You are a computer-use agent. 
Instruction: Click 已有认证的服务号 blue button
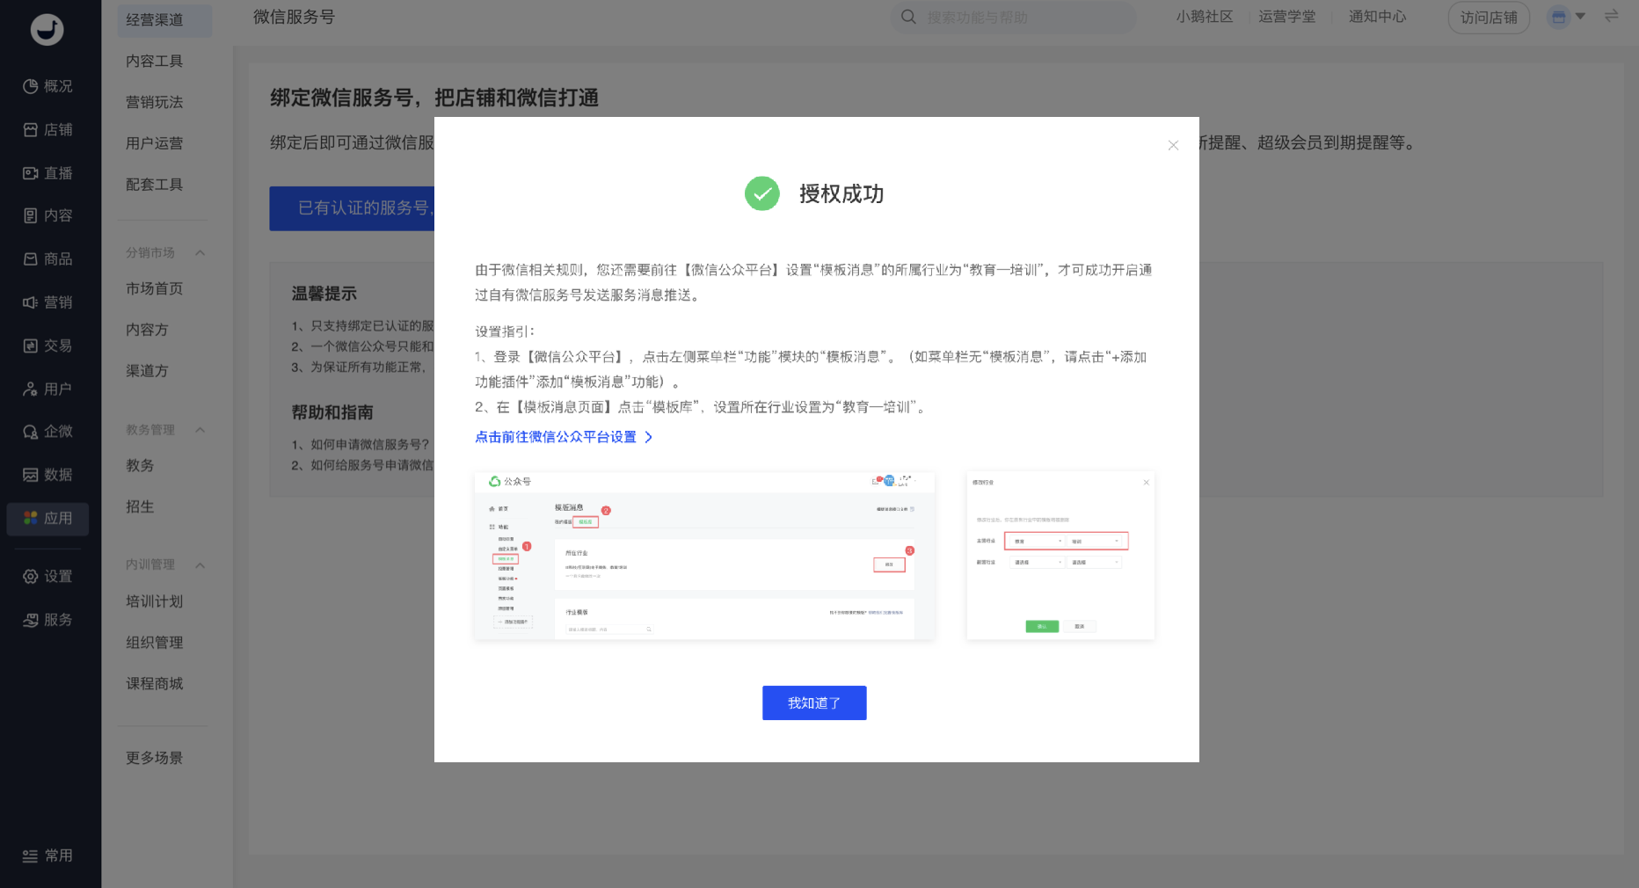[352, 208]
